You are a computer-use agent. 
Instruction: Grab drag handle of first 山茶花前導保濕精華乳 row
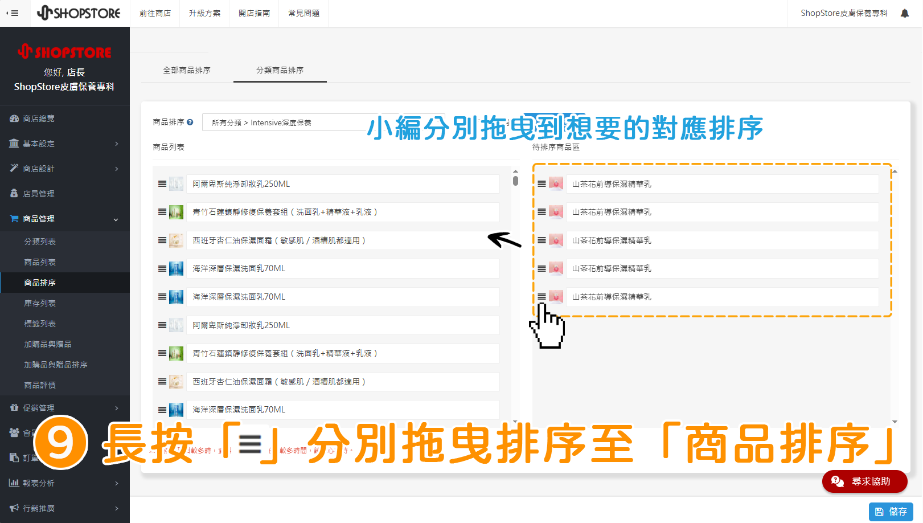(542, 184)
